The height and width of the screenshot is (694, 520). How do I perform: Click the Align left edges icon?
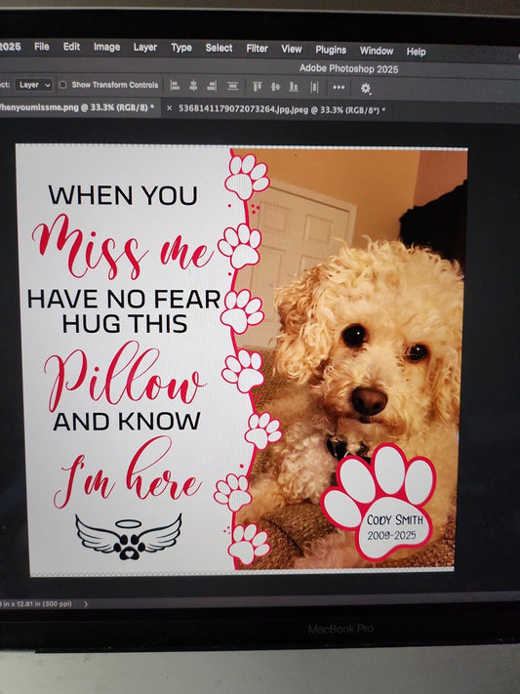click(x=175, y=86)
